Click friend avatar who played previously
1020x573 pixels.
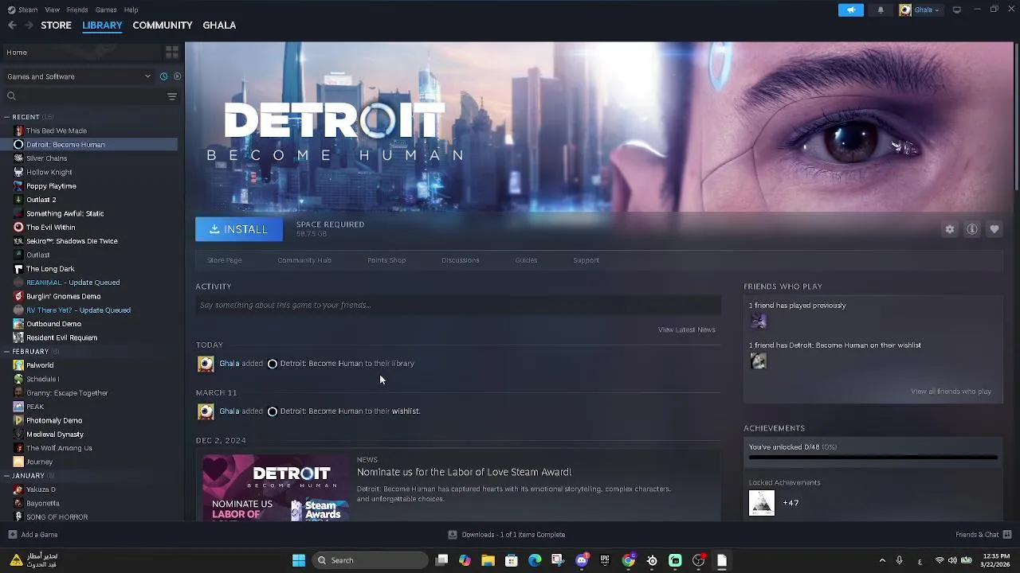(759, 321)
